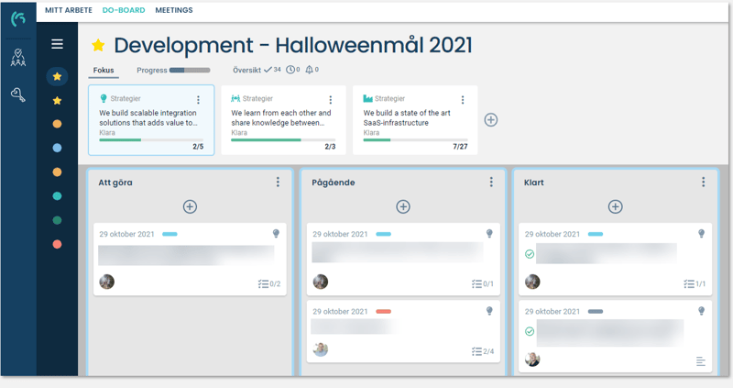733x388 pixels.
Task: Select the Fokus view
Action: point(104,70)
